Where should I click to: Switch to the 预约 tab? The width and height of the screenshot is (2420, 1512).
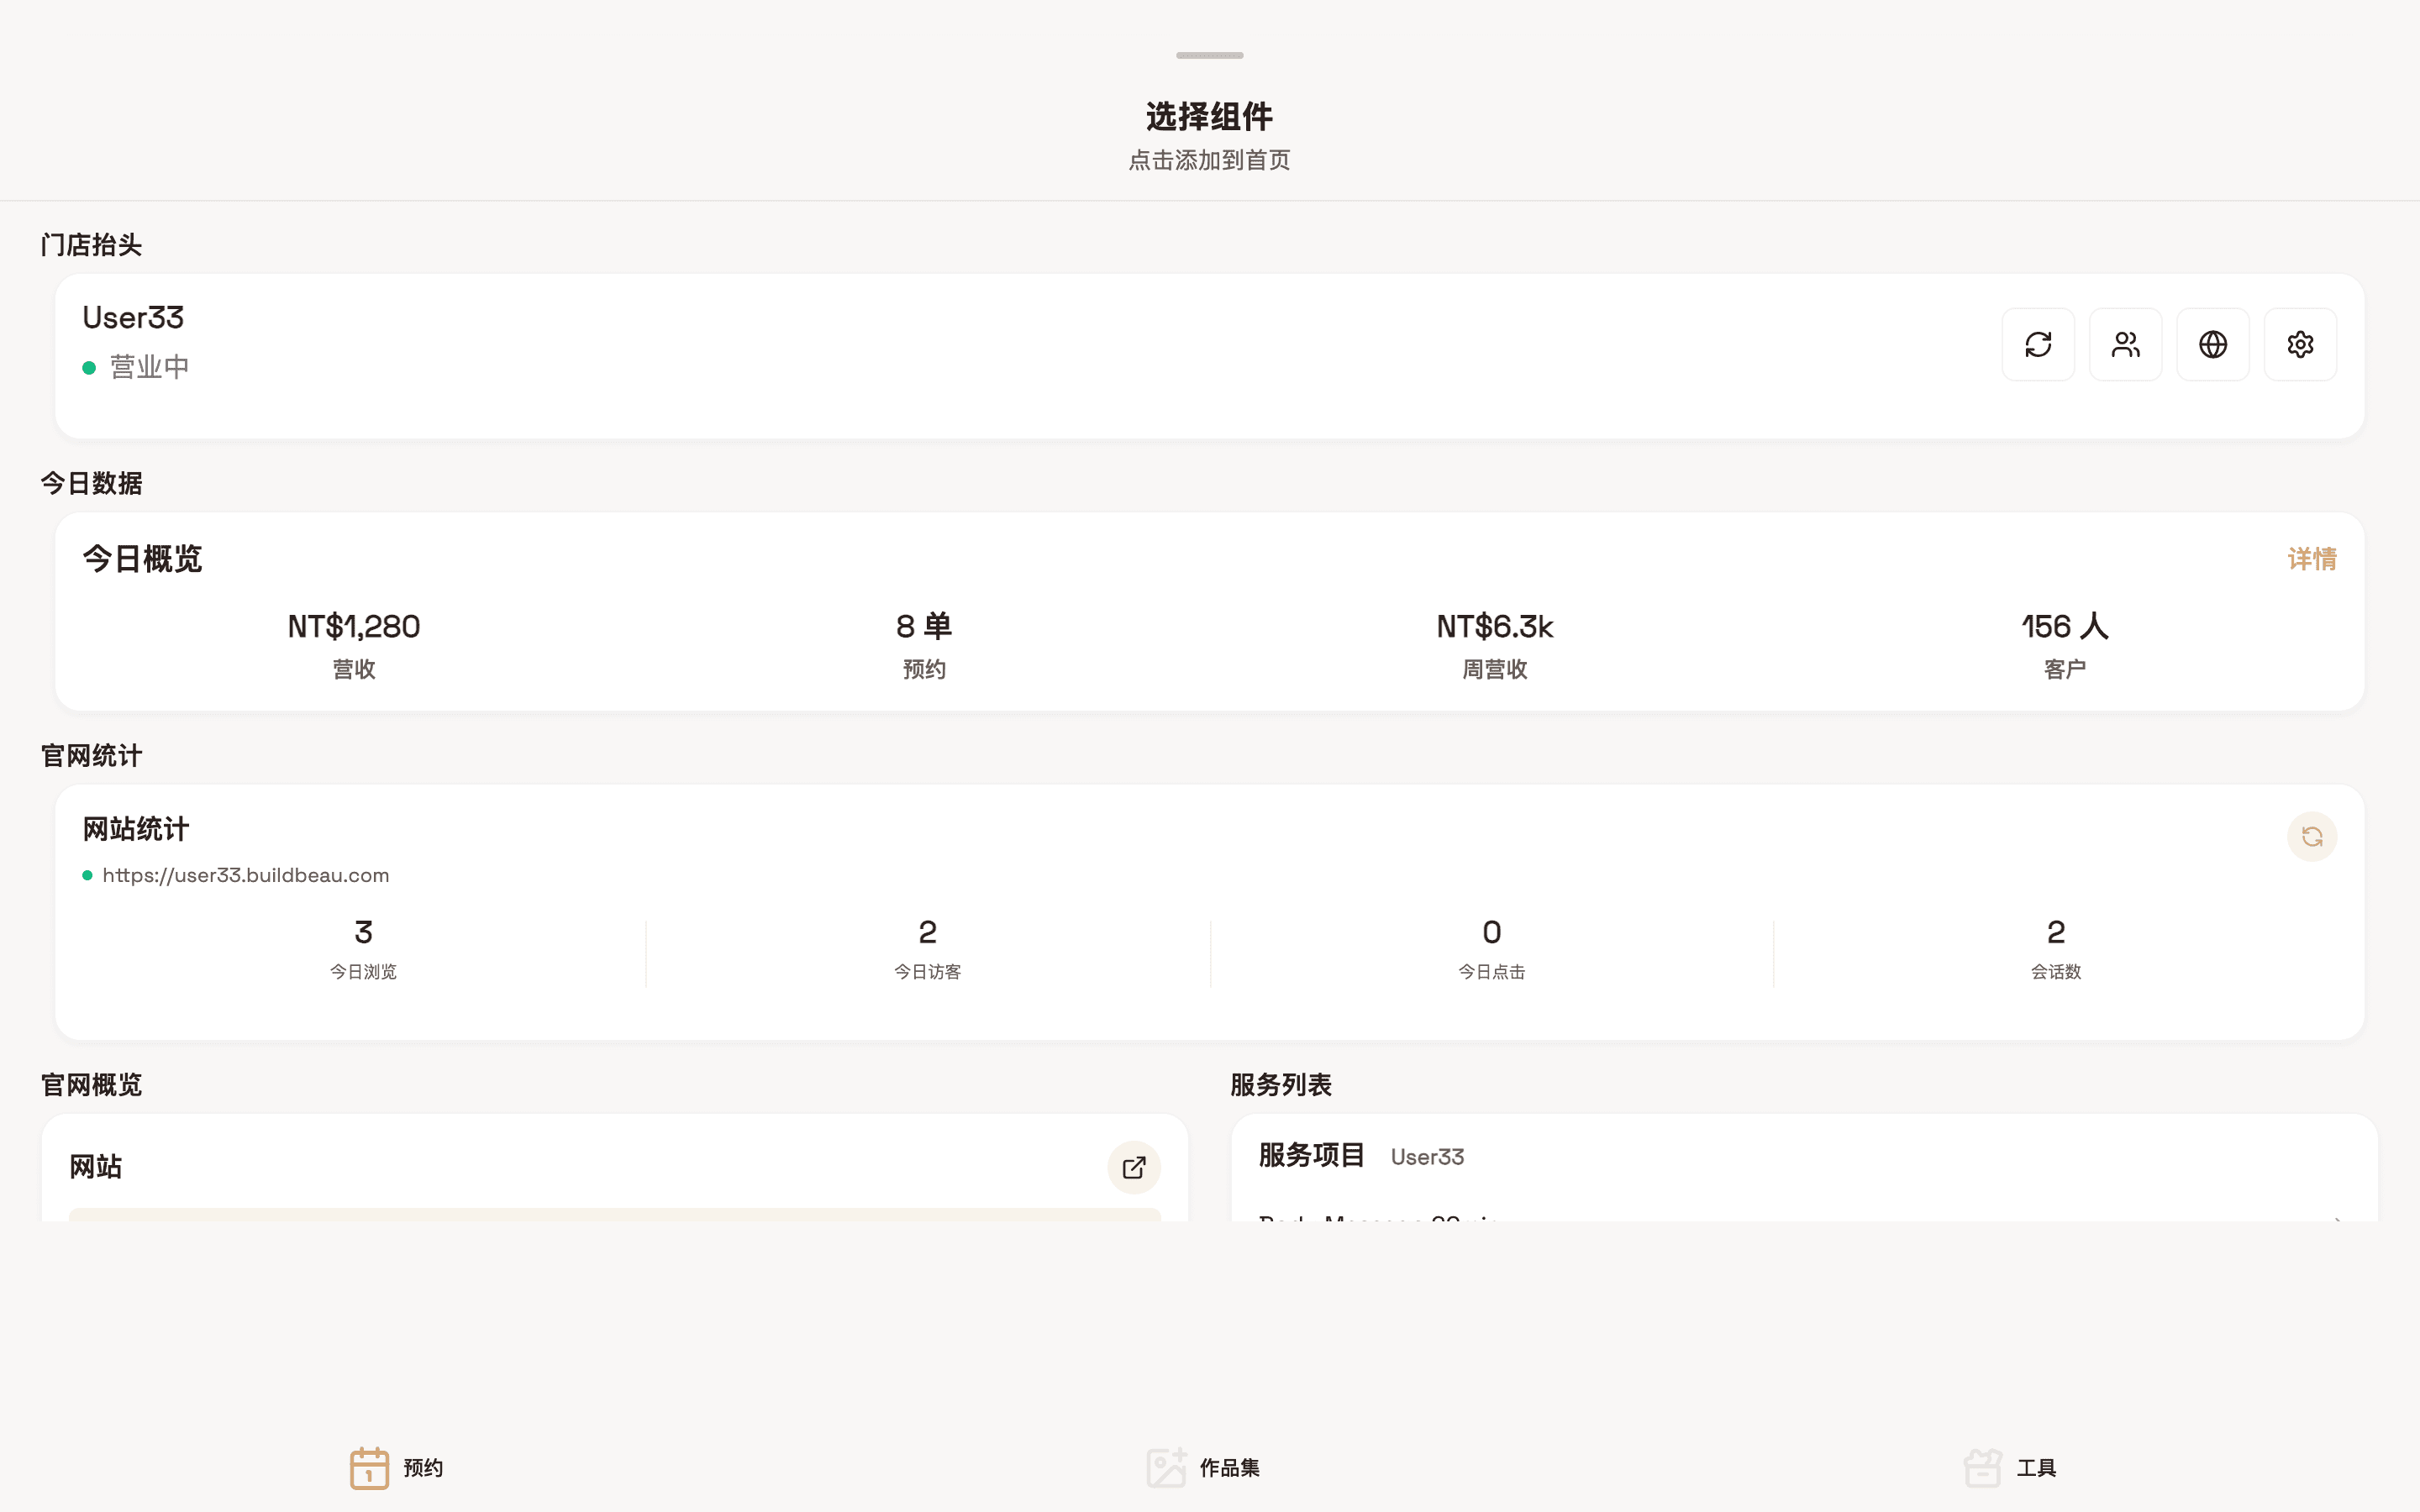click(398, 1467)
